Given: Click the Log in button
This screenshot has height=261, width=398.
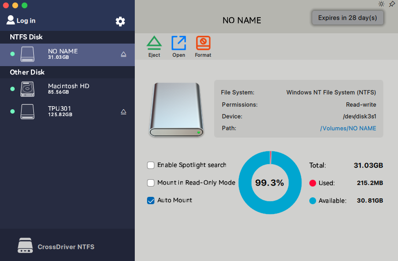Looking at the screenshot, I should click(21, 21).
